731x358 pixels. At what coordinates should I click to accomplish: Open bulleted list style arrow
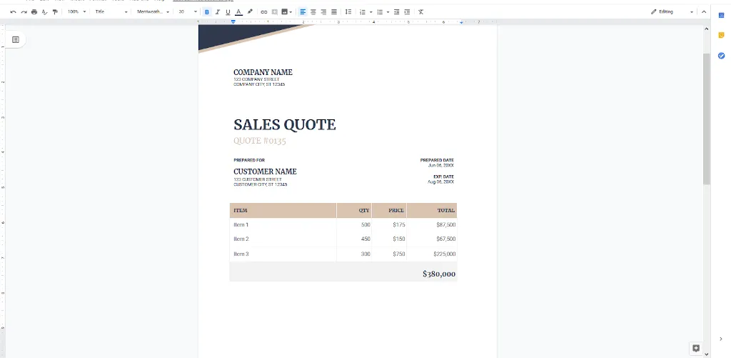coord(388,11)
